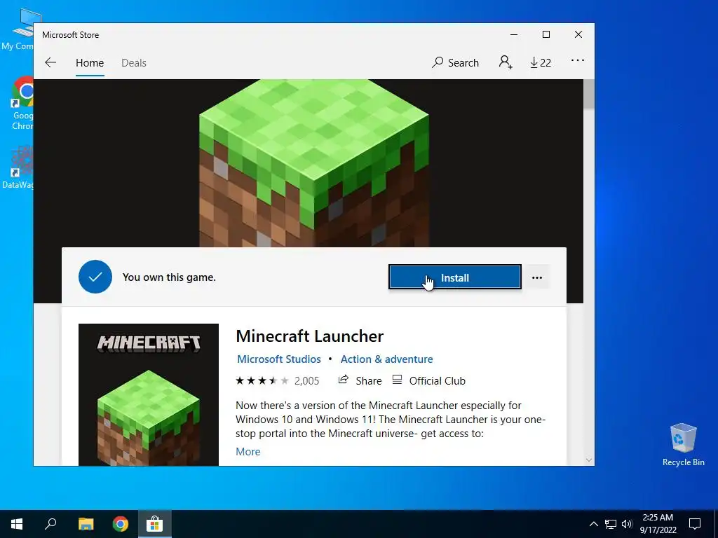Select the DataWag desktop shortcut

[18, 167]
